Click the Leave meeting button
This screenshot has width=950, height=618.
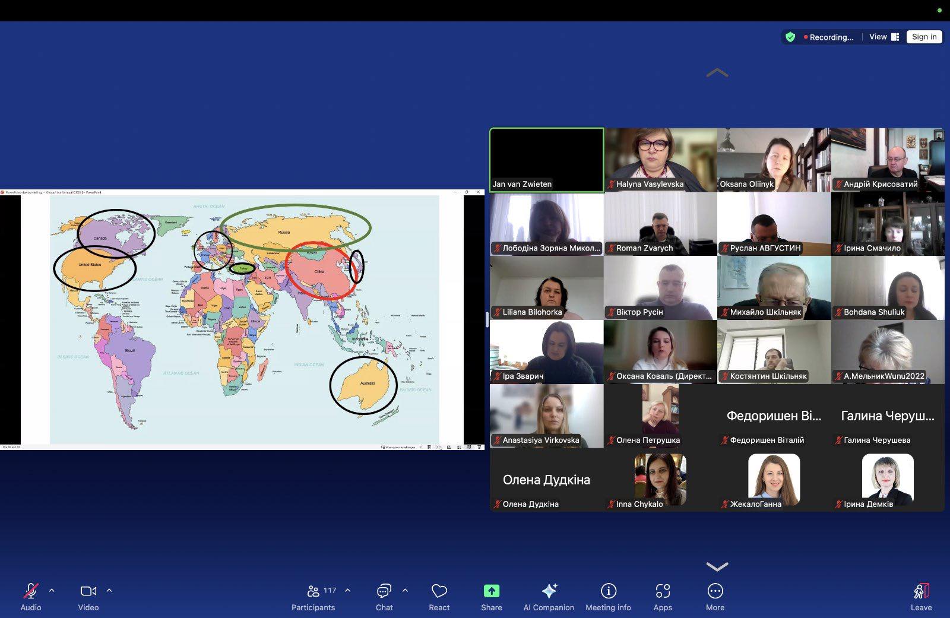coord(921,596)
